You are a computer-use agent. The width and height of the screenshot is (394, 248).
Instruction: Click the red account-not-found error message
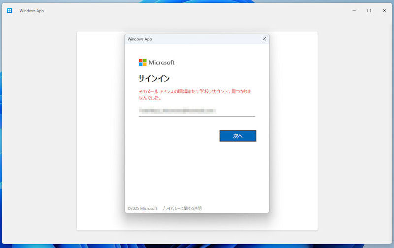(195, 94)
